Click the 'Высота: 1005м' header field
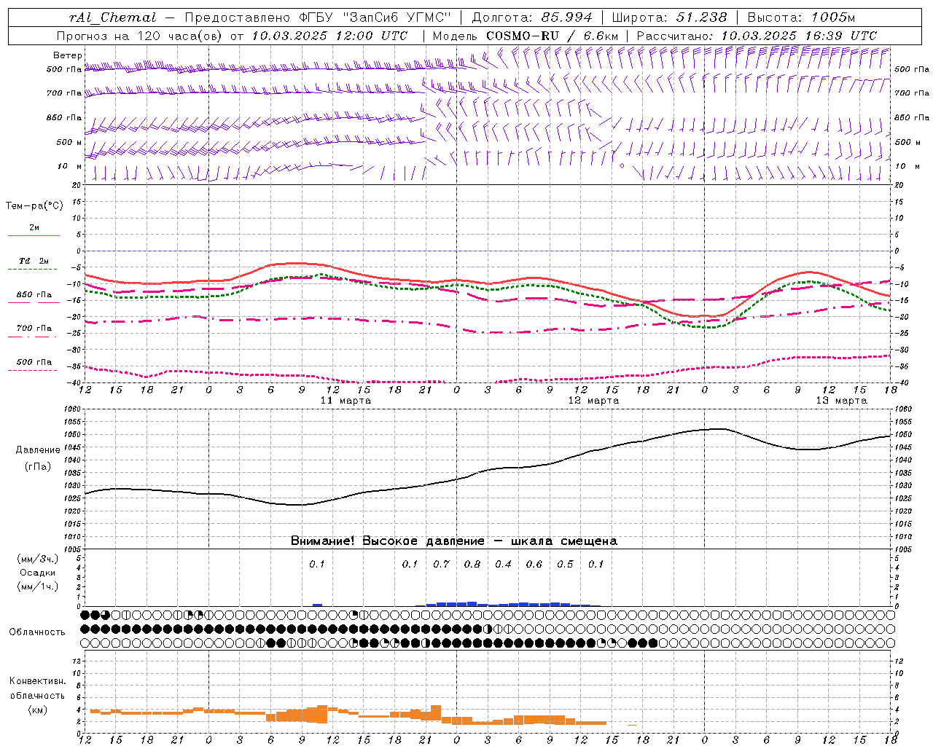 click(x=801, y=17)
